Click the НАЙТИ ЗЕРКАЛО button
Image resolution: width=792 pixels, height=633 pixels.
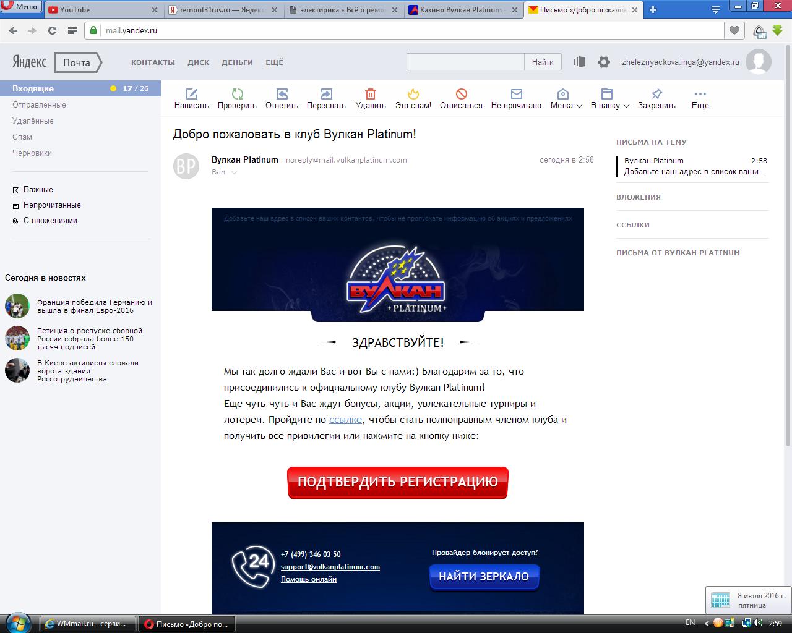click(x=484, y=577)
